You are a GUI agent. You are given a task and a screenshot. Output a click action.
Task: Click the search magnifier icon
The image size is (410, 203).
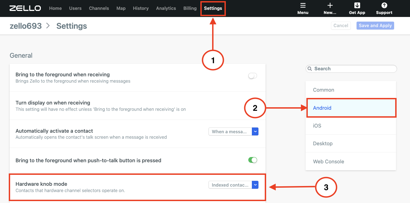pyautogui.click(x=310, y=69)
